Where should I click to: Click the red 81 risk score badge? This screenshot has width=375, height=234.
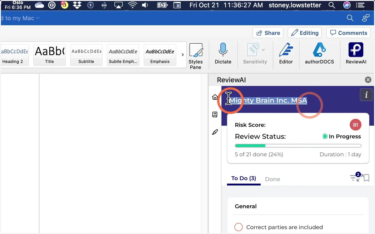(355, 125)
